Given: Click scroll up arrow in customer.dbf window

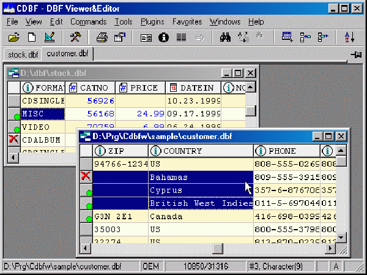Looking at the screenshot, I should [x=341, y=150].
